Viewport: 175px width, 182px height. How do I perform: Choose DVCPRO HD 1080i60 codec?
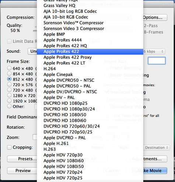click(90, 121)
